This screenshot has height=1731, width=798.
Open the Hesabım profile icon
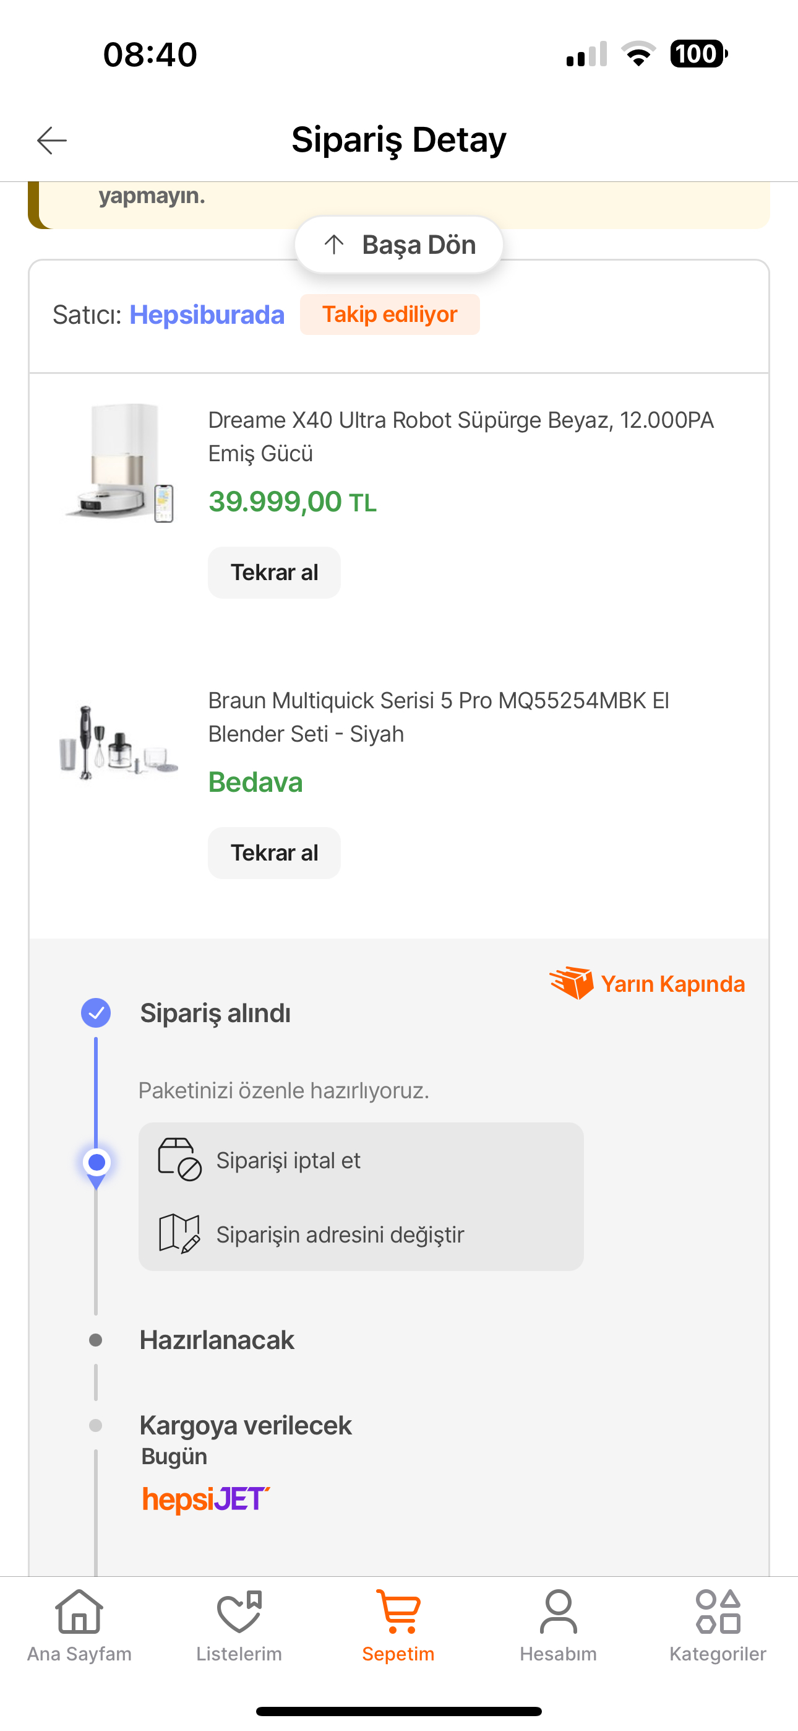tap(558, 1612)
